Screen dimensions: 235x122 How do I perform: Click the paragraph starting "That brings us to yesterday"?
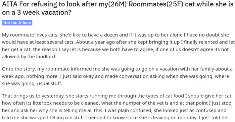pos(117,107)
